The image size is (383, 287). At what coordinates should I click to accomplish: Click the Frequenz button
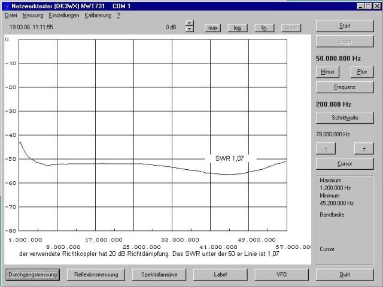point(345,87)
